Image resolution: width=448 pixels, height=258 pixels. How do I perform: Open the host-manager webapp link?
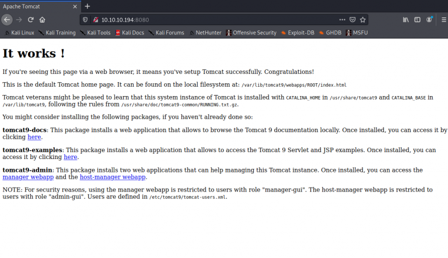[x=113, y=177]
